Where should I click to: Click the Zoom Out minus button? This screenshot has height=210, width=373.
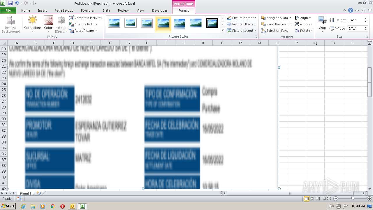(x=335, y=199)
